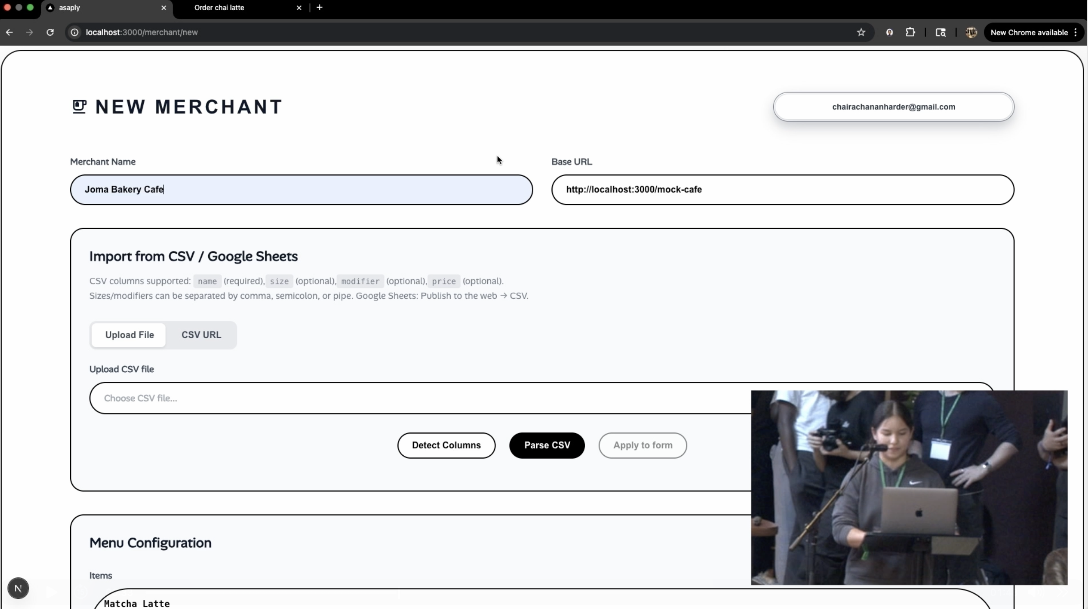Screen dimensions: 1088x609
Task: Click the address bar URL
Action: [141, 32]
